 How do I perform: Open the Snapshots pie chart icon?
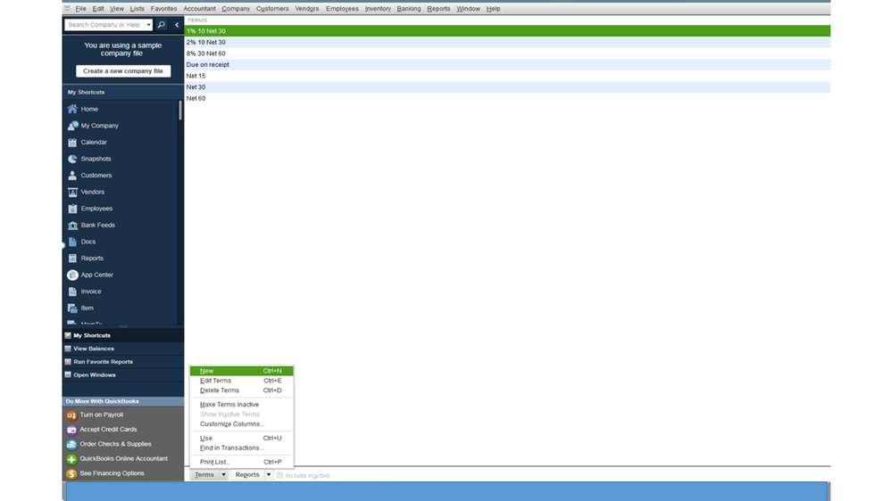pyautogui.click(x=72, y=159)
